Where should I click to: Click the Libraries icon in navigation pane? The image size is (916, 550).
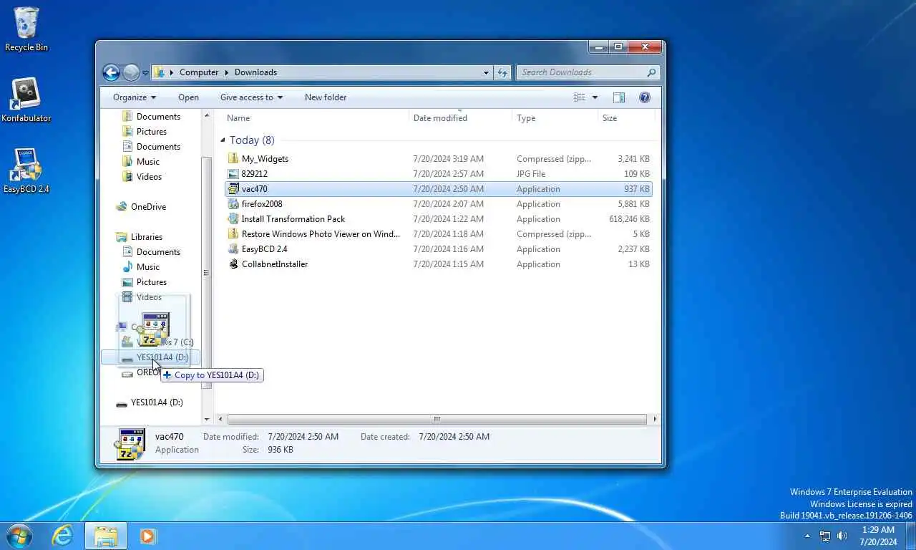click(122, 237)
